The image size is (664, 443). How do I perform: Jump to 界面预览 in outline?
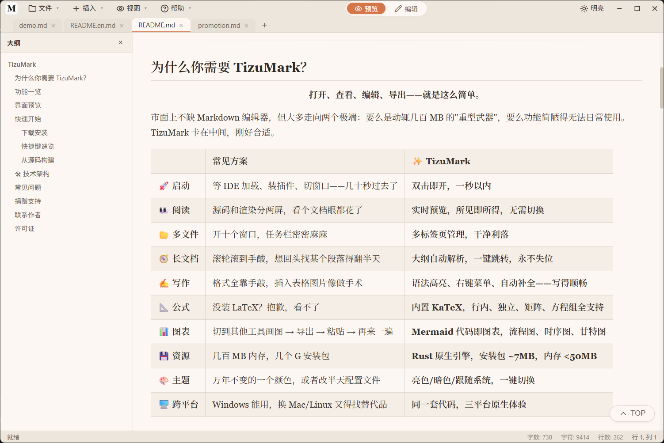(28, 106)
